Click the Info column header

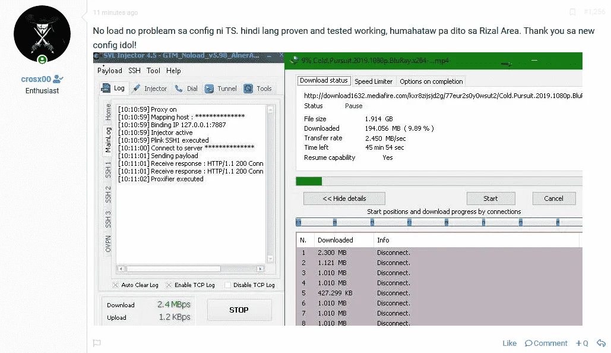(x=478, y=240)
